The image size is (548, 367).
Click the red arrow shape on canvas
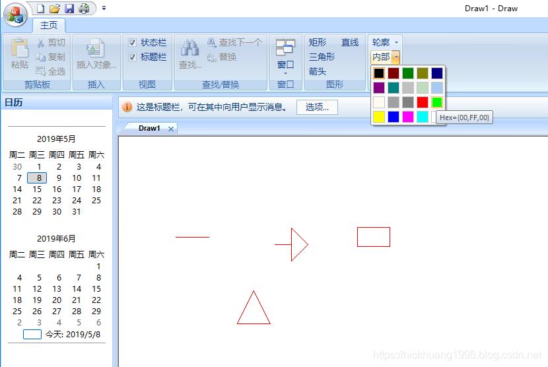coord(292,244)
